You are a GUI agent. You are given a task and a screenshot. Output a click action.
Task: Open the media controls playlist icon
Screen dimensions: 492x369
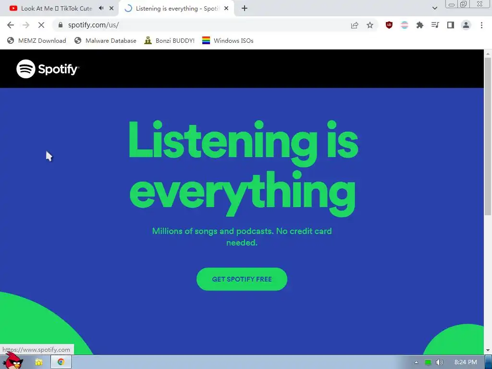coord(435,25)
